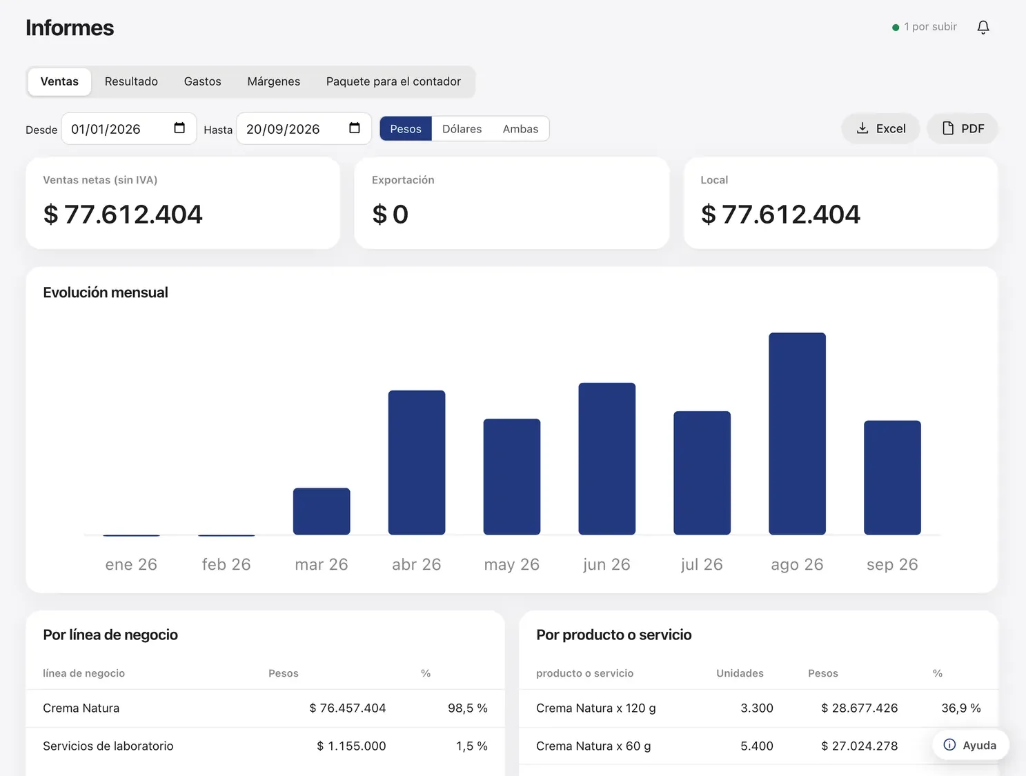Click the 1,5 % percentage cell

472,746
